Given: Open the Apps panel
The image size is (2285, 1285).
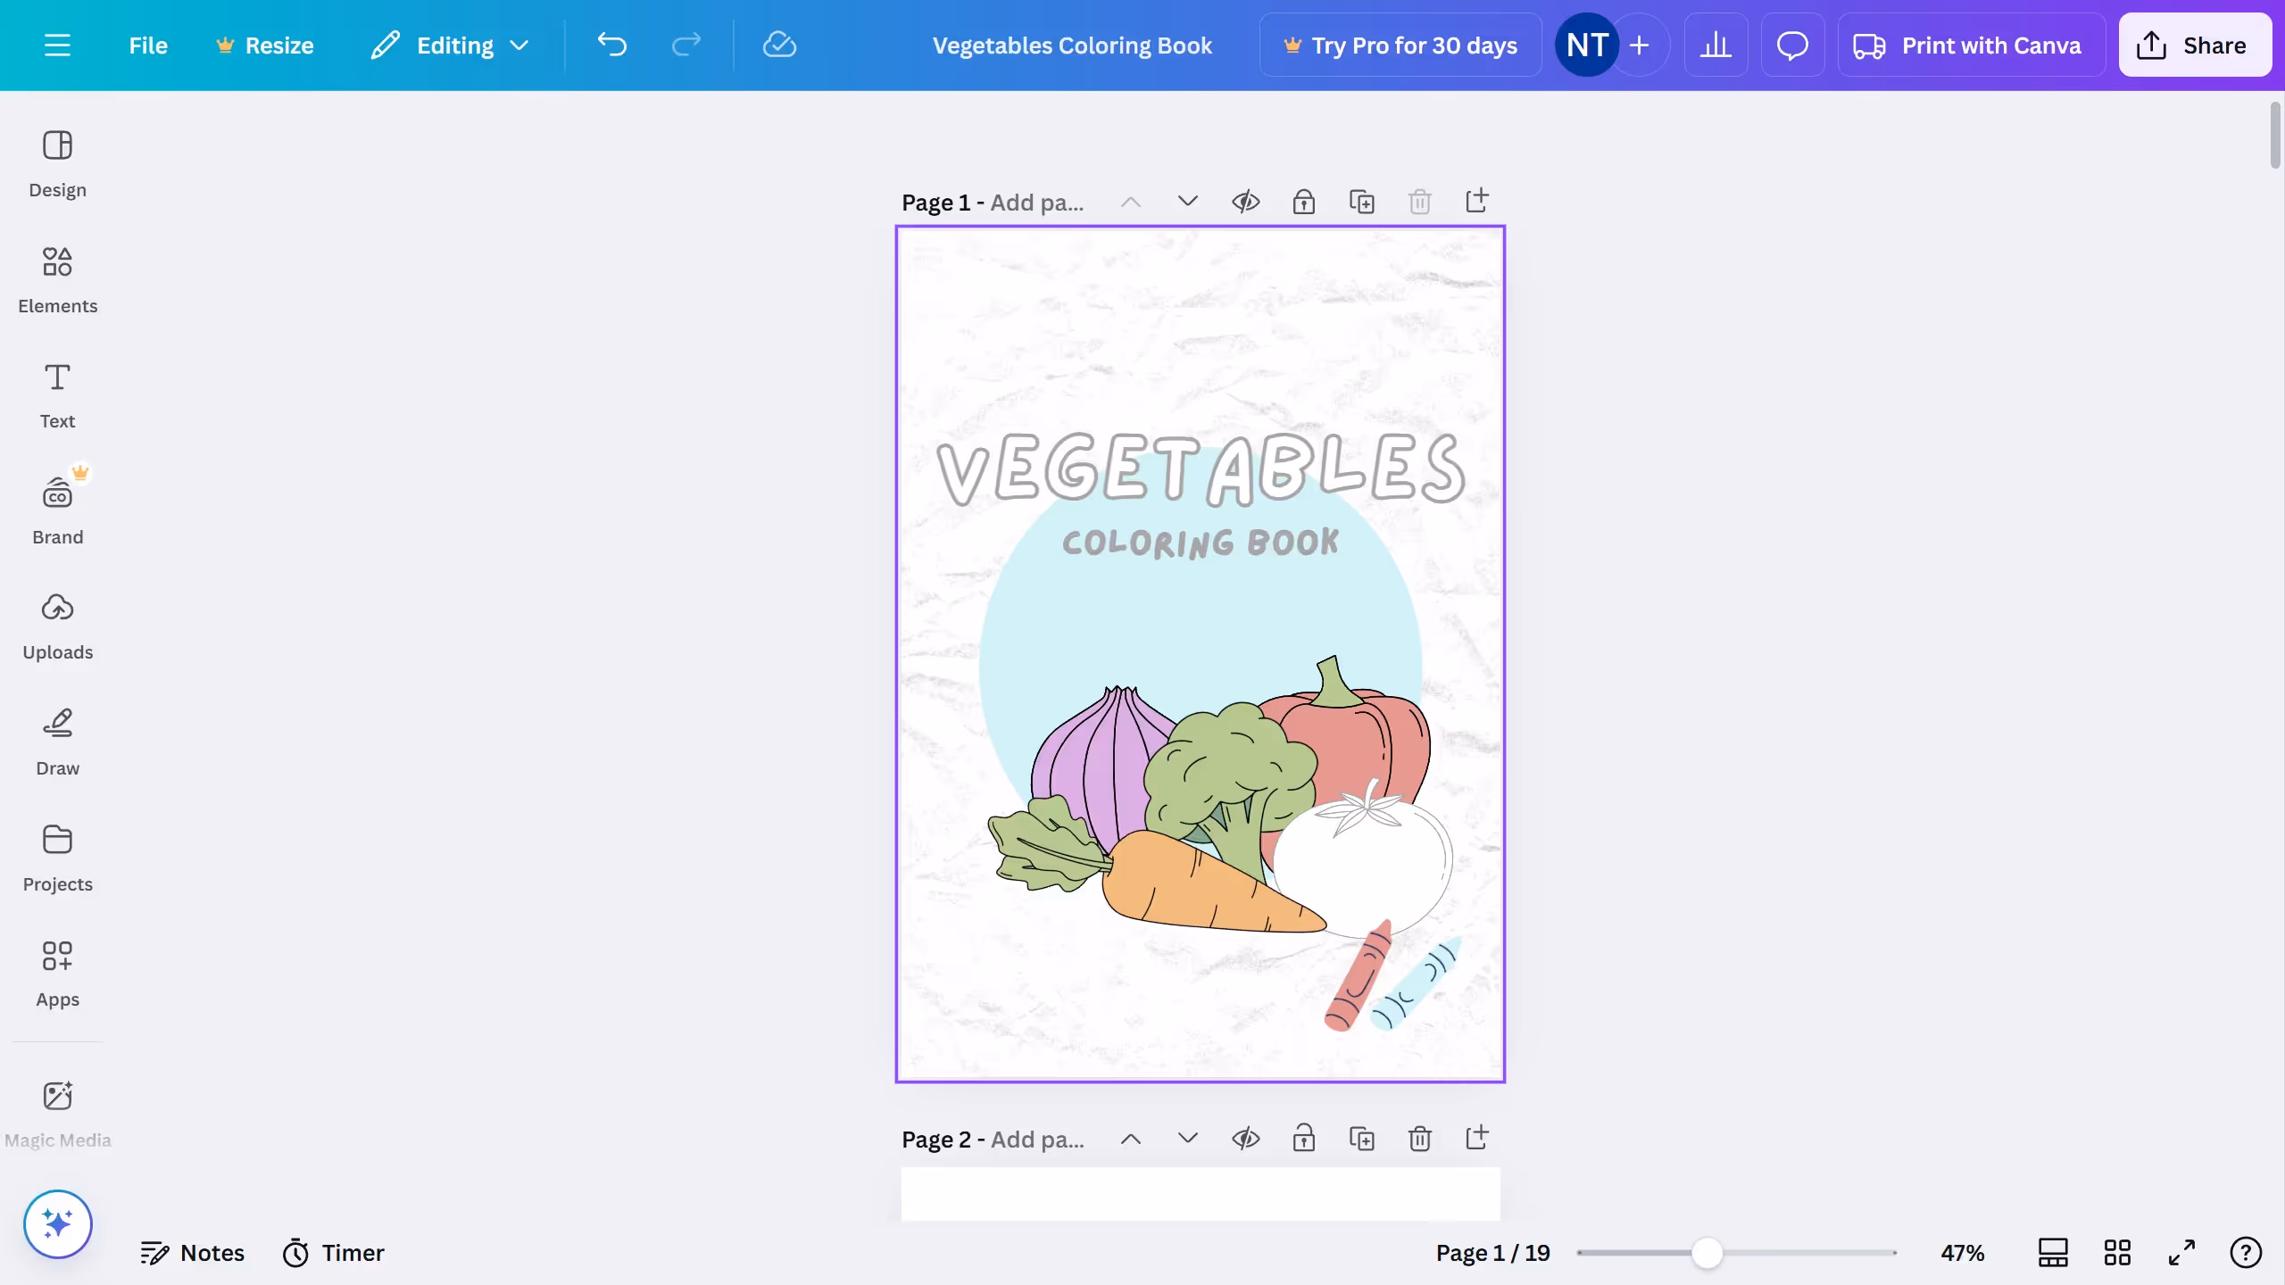Looking at the screenshot, I should (x=57, y=973).
